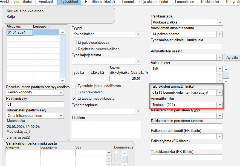Check the Ei tulorekisteriin checkbox
This screenshot has width=240, height=166.
coord(73,93)
